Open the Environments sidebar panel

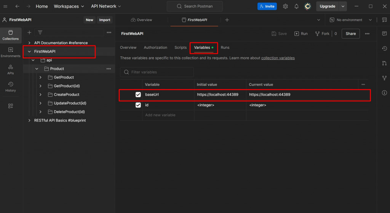tap(10, 53)
